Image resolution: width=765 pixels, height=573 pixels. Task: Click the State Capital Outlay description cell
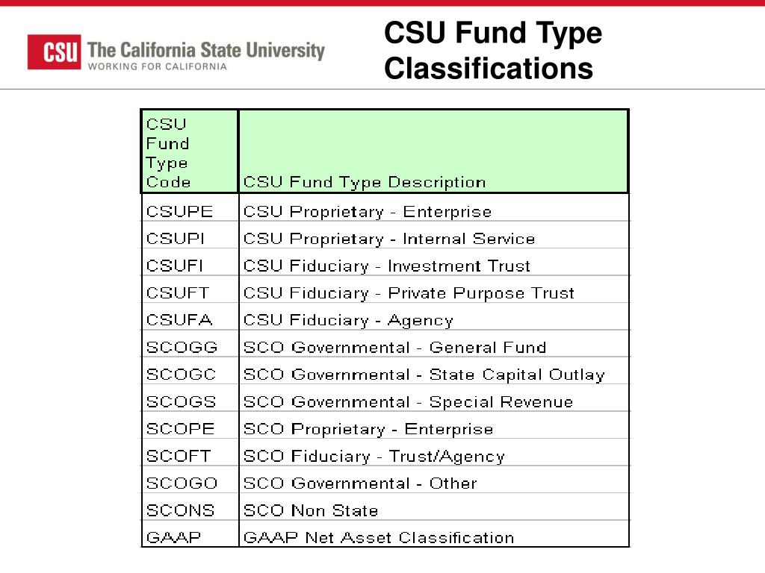click(434, 375)
